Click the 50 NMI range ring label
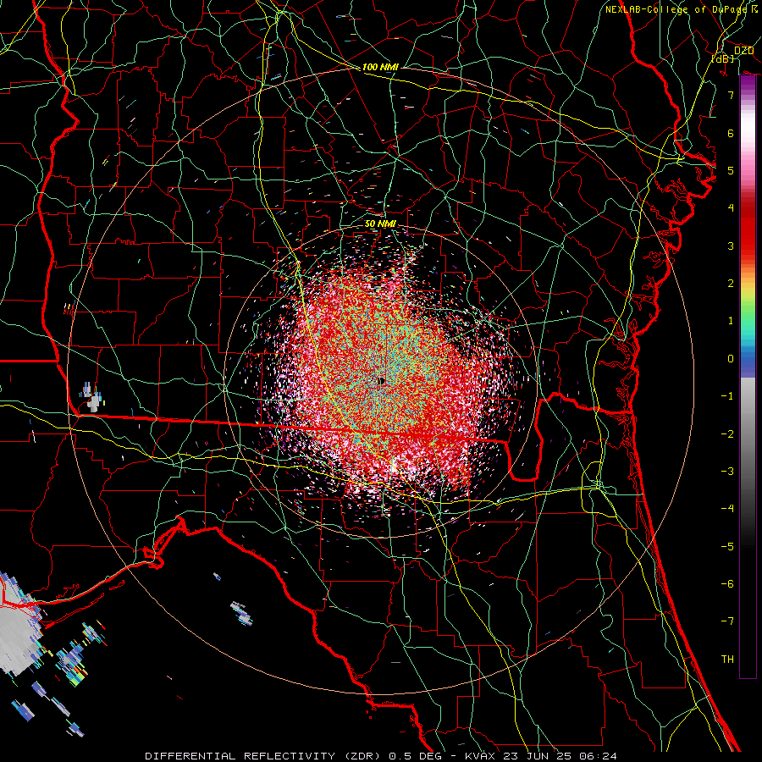This screenshot has height=762, width=762. point(380,224)
